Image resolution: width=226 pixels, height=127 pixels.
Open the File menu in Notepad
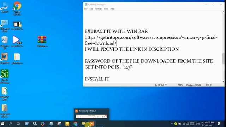[x=86, y=9]
